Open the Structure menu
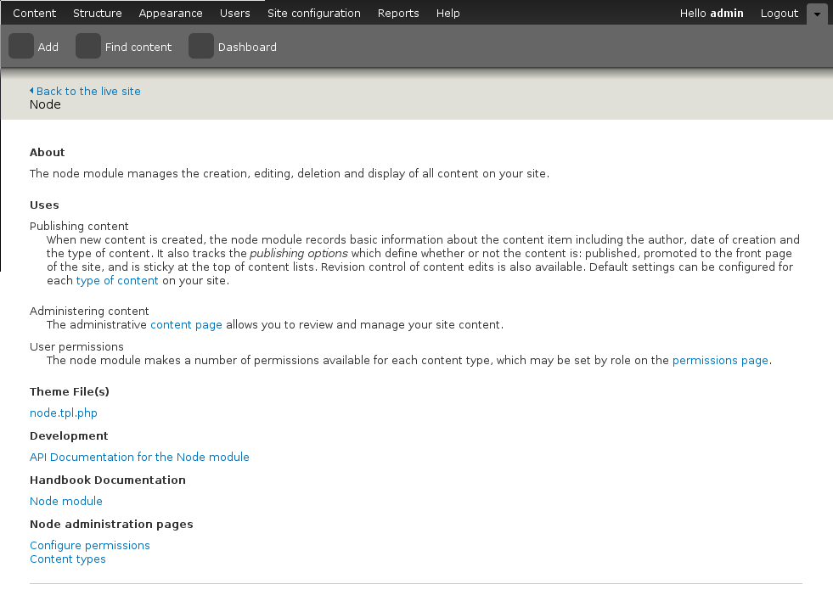Image resolution: width=833 pixels, height=601 pixels. click(97, 13)
